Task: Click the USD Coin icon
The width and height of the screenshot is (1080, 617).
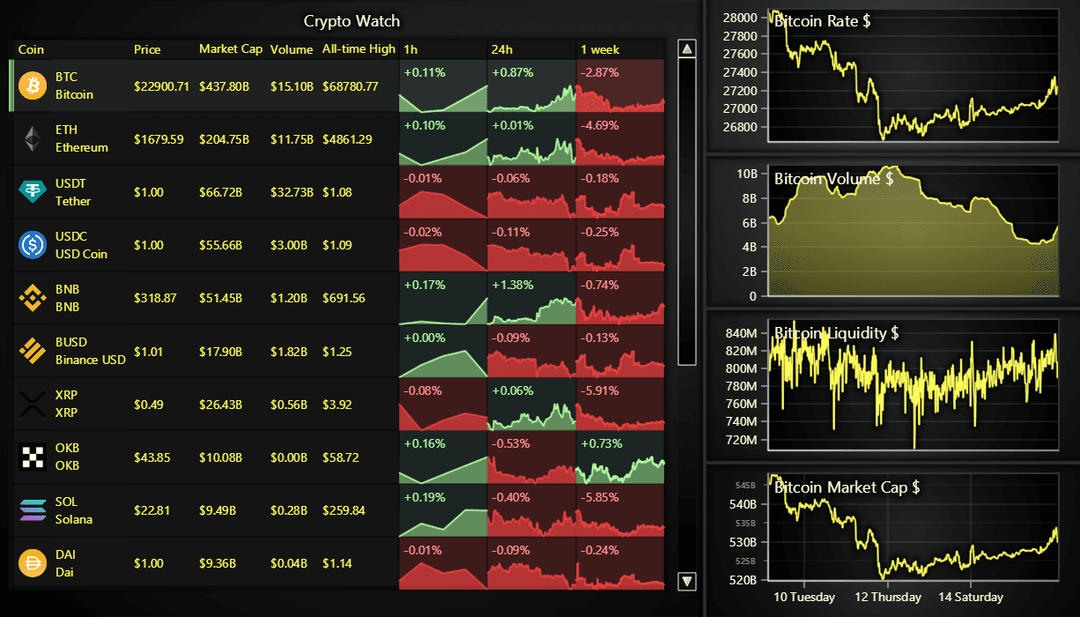Action: (x=33, y=245)
